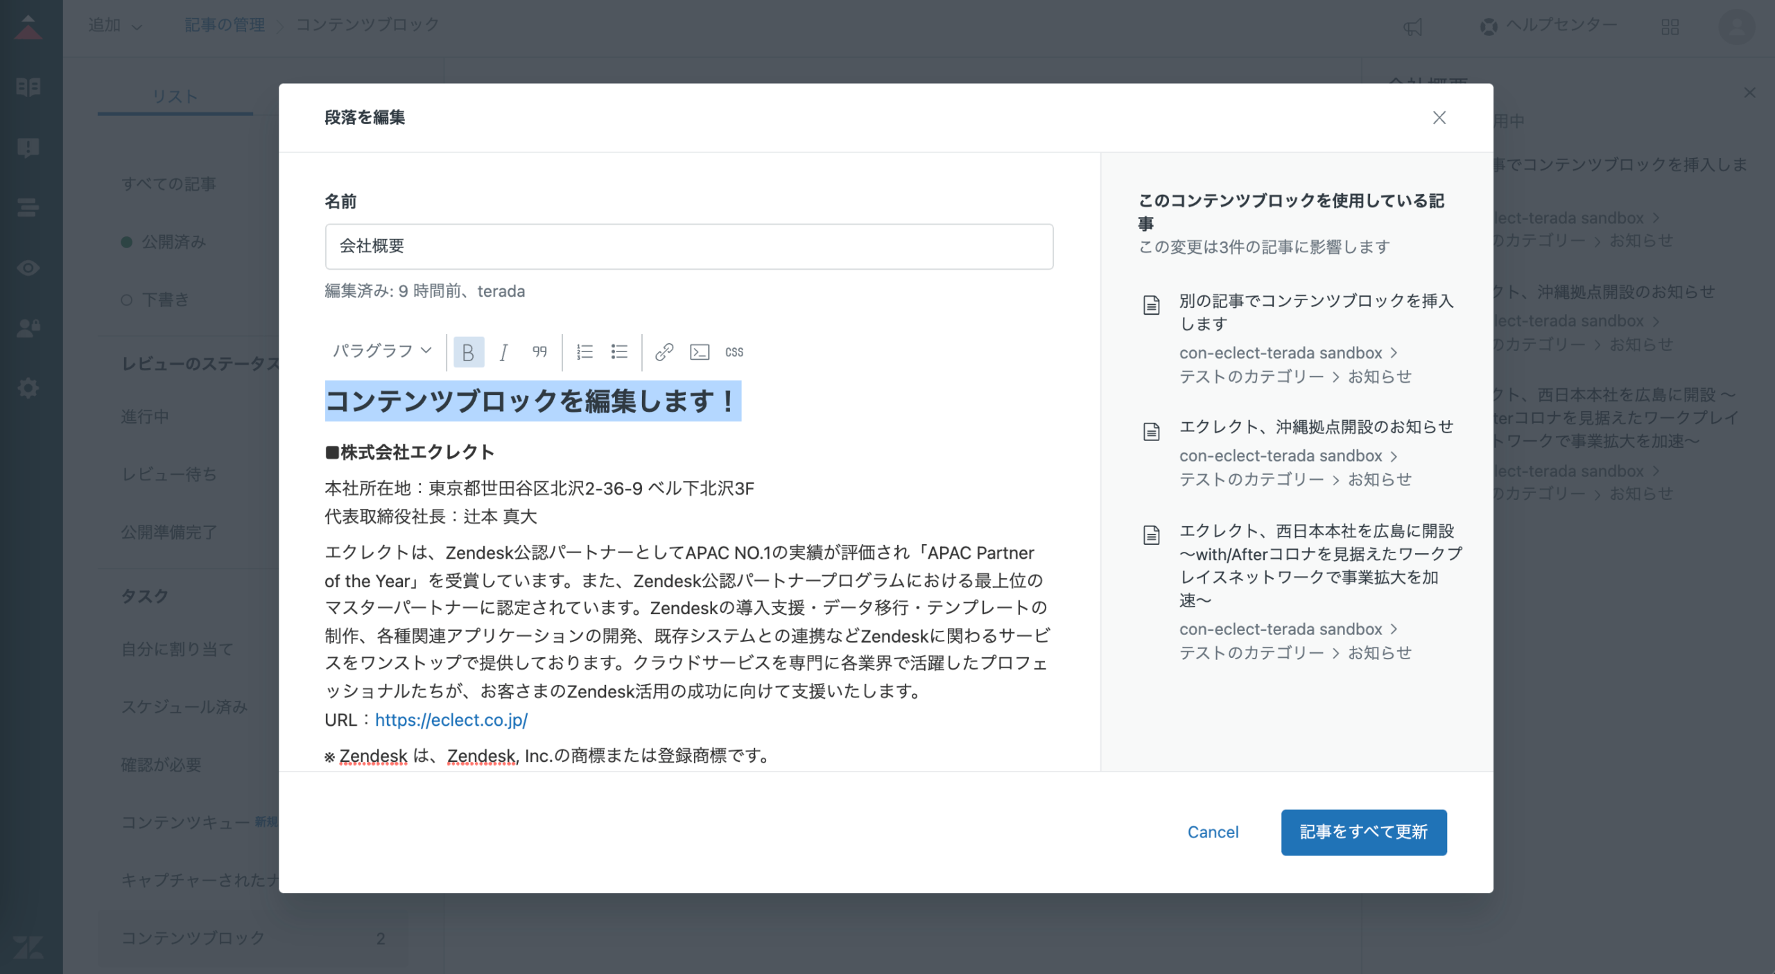Open the https://eclect.co.jp/ link
Viewport: 1775px width, 974px height.
point(451,720)
